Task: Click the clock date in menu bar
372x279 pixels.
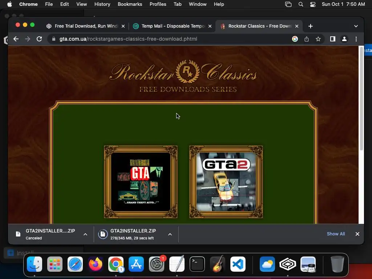Action: pyautogui.click(x=343, y=4)
